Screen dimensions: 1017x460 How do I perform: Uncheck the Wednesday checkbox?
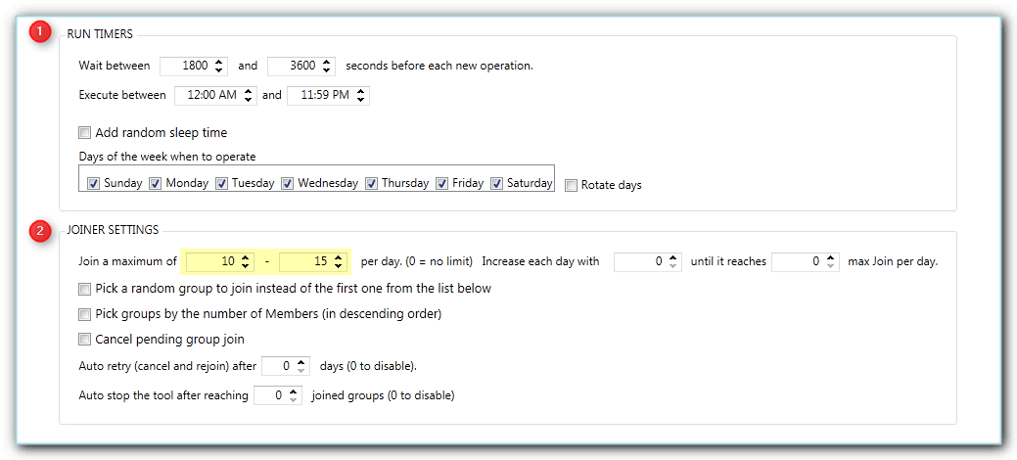288,183
